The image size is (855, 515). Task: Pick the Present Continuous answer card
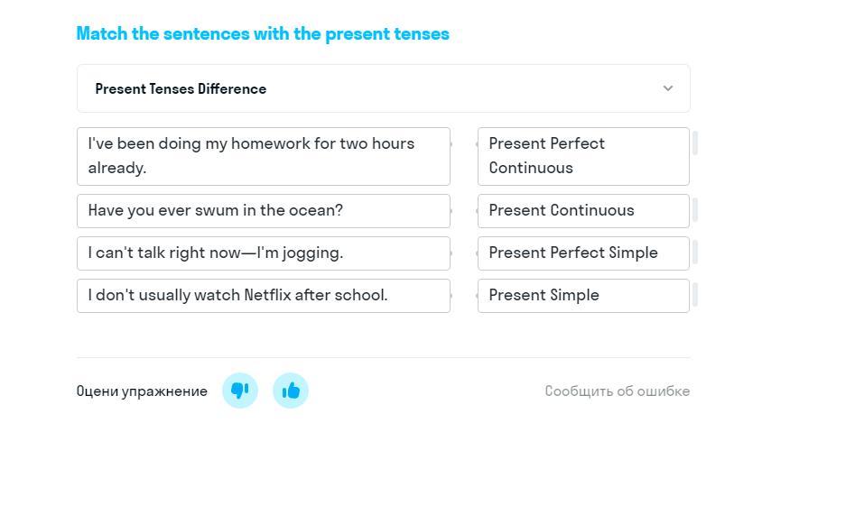point(583,211)
